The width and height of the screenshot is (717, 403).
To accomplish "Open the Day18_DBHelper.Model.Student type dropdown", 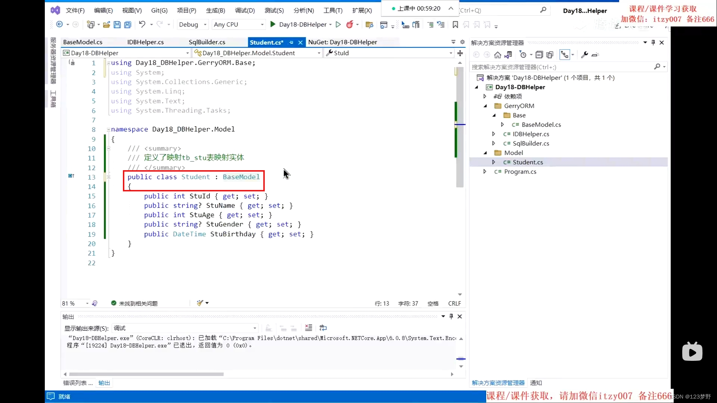I will pyautogui.click(x=257, y=53).
